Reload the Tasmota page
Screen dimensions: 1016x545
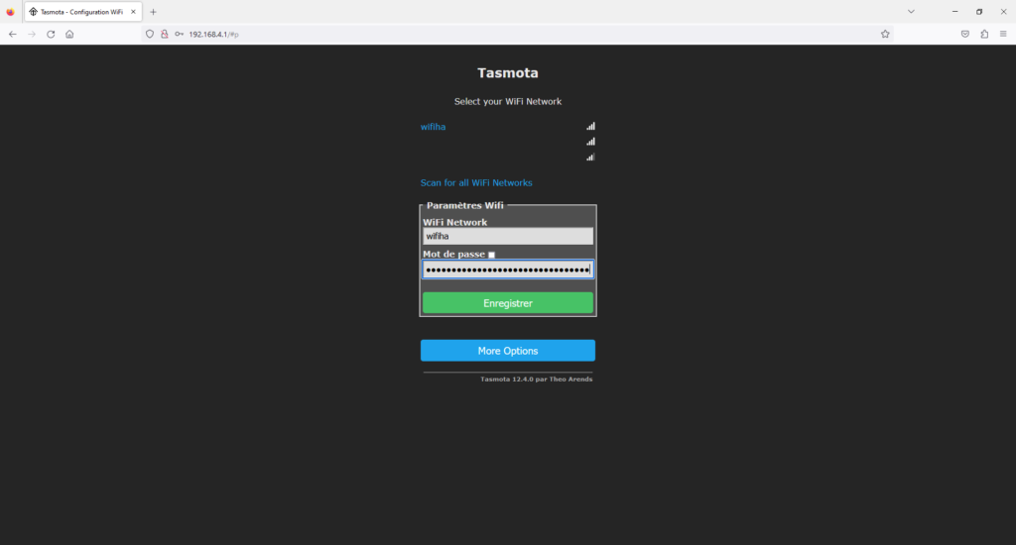click(51, 35)
